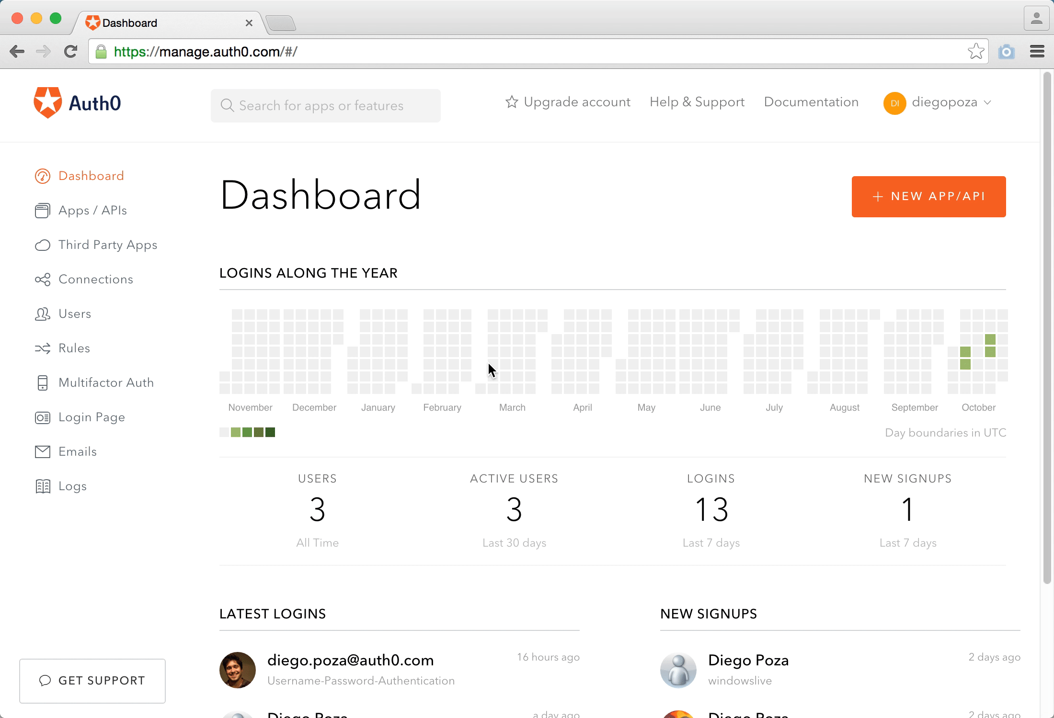Focus the Search for apps or features field
This screenshot has height=718, width=1054.
(x=326, y=106)
